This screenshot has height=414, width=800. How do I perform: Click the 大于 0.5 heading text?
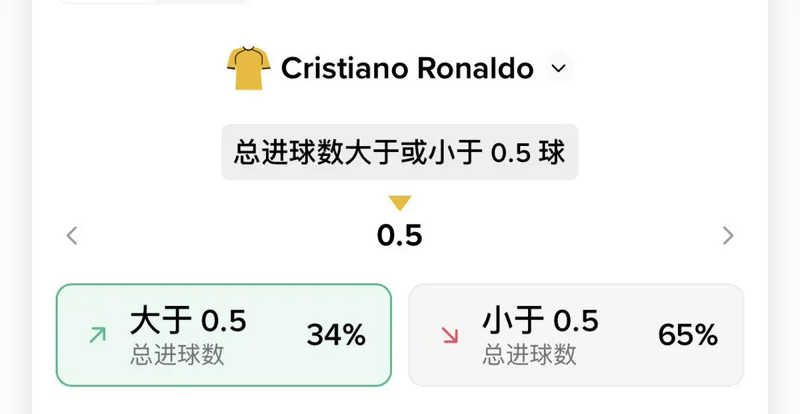pyautogui.click(x=189, y=321)
